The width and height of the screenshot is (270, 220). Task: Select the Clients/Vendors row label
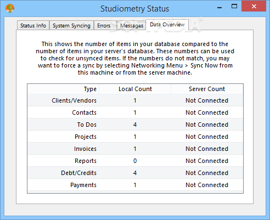[x=74, y=100]
